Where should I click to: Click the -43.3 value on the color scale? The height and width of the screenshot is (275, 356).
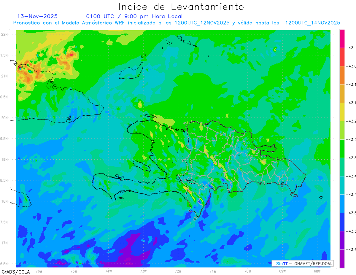pos(351,158)
